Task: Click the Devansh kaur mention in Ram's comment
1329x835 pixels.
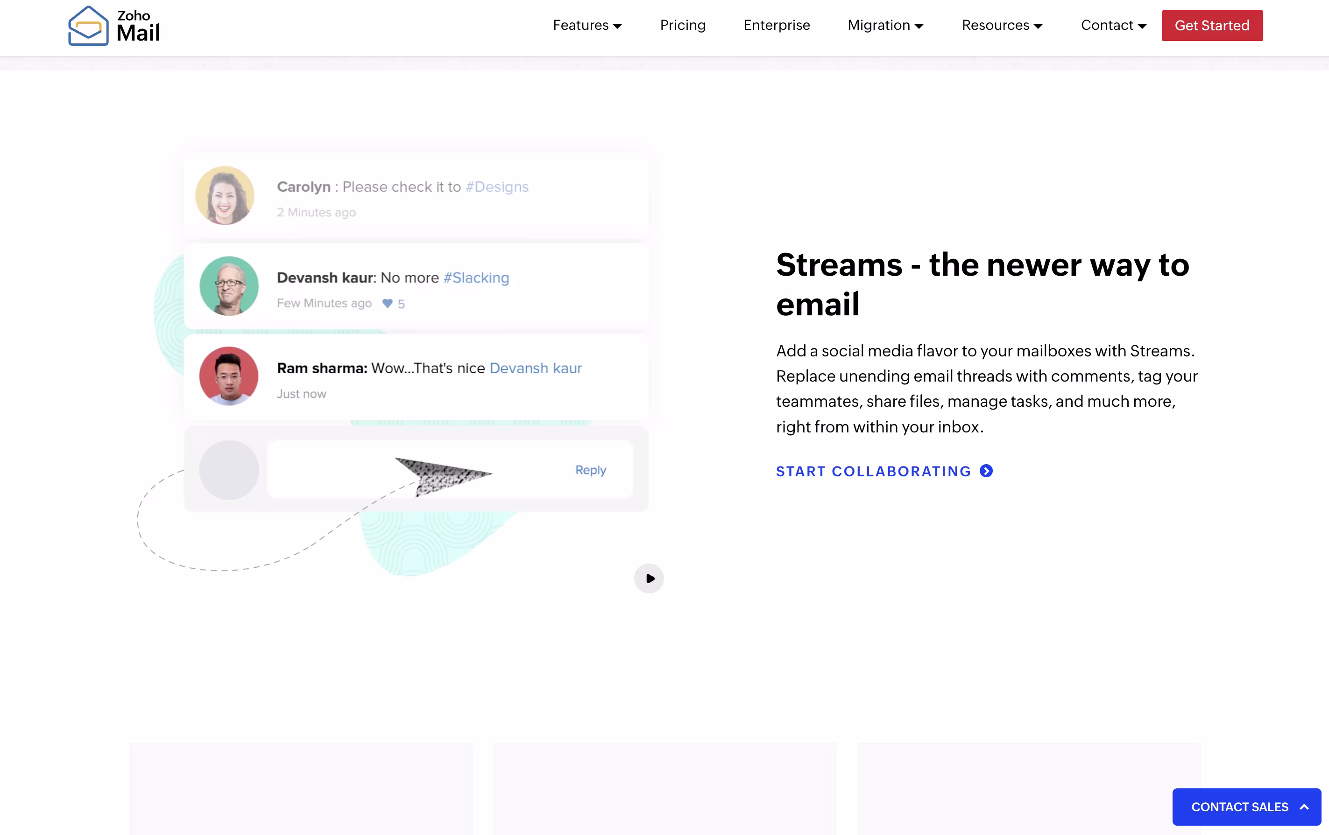Action: tap(535, 368)
